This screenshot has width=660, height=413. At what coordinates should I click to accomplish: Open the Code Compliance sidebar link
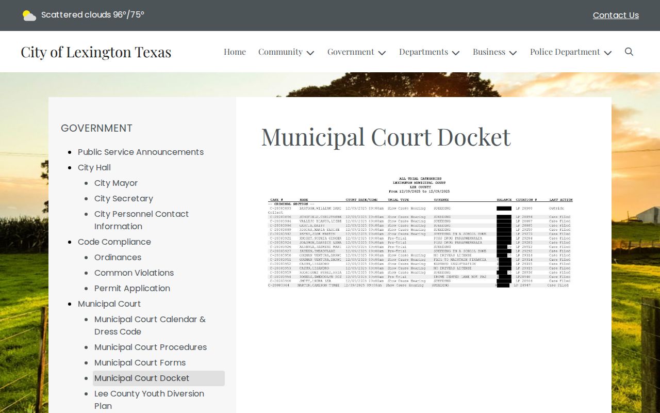click(x=114, y=242)
